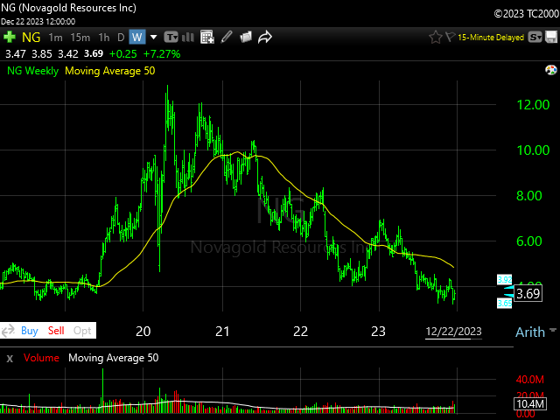
Task: Flag the NG symbol
Action: coord(451,37)
